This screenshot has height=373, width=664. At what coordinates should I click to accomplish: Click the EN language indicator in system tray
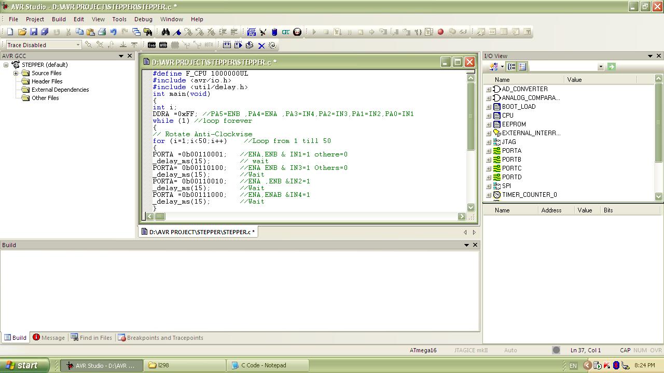[573, 366]
